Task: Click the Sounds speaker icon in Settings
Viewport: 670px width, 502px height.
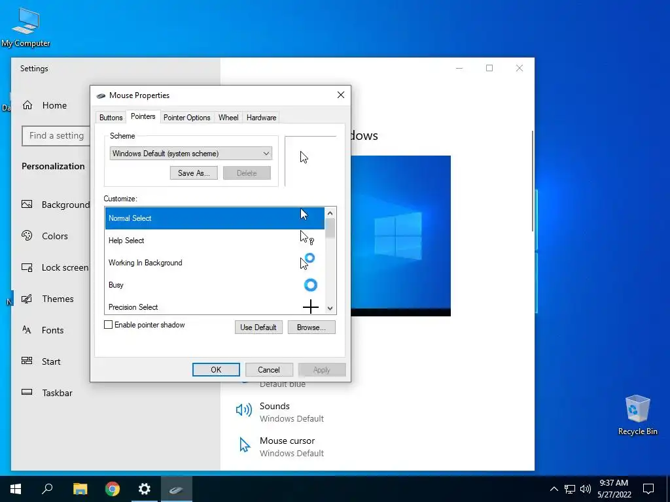Action: coord(244,410)
